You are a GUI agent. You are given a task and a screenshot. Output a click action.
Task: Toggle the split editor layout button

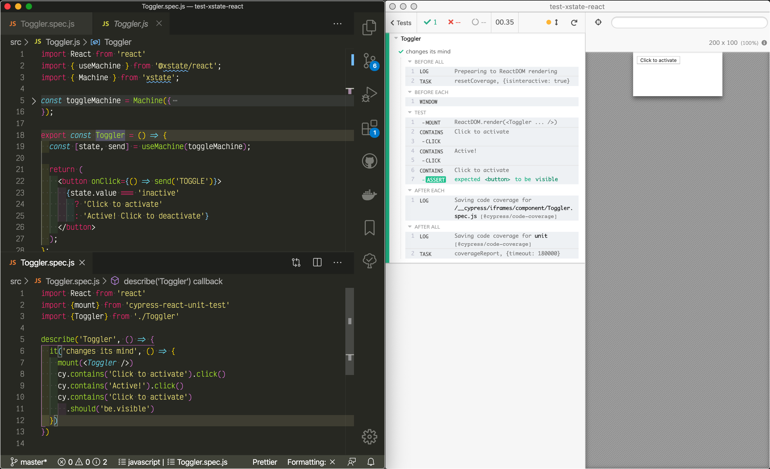click(317, 262)
